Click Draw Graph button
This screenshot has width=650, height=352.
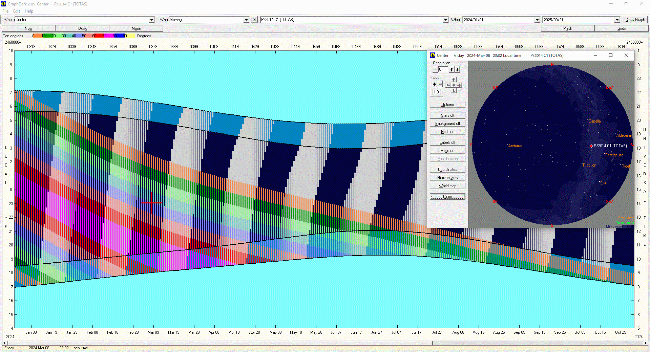click(x=635, y=20)
